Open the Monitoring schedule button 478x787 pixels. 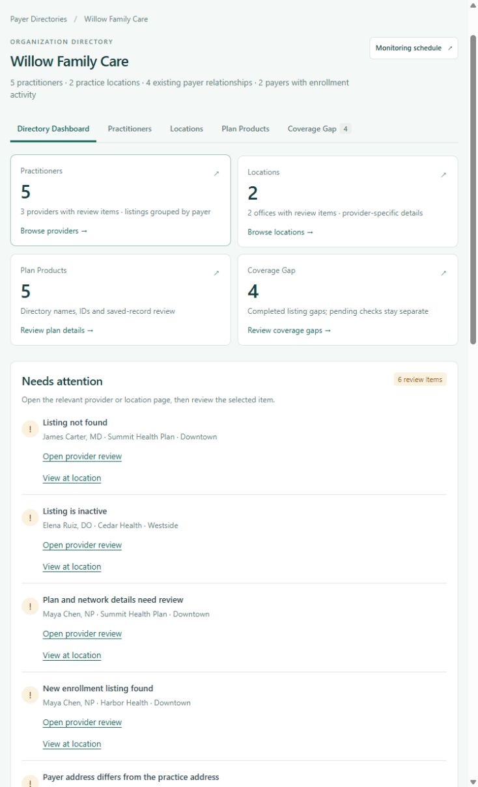click(x=414, y=48)
